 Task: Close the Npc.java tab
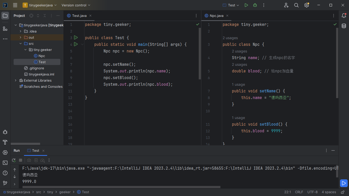227,16
